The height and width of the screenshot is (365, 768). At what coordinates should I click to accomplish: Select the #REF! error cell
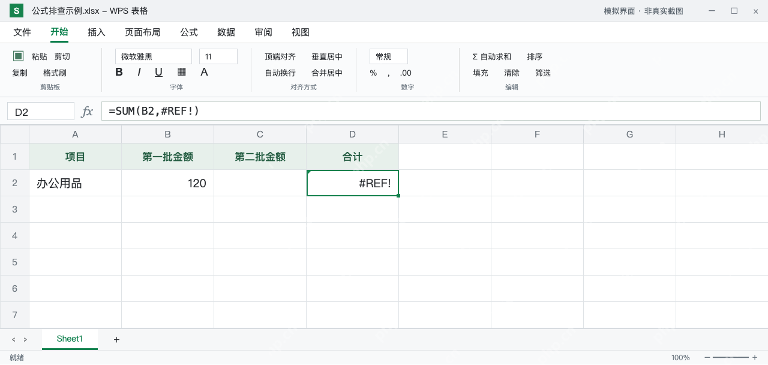[353, 183]
